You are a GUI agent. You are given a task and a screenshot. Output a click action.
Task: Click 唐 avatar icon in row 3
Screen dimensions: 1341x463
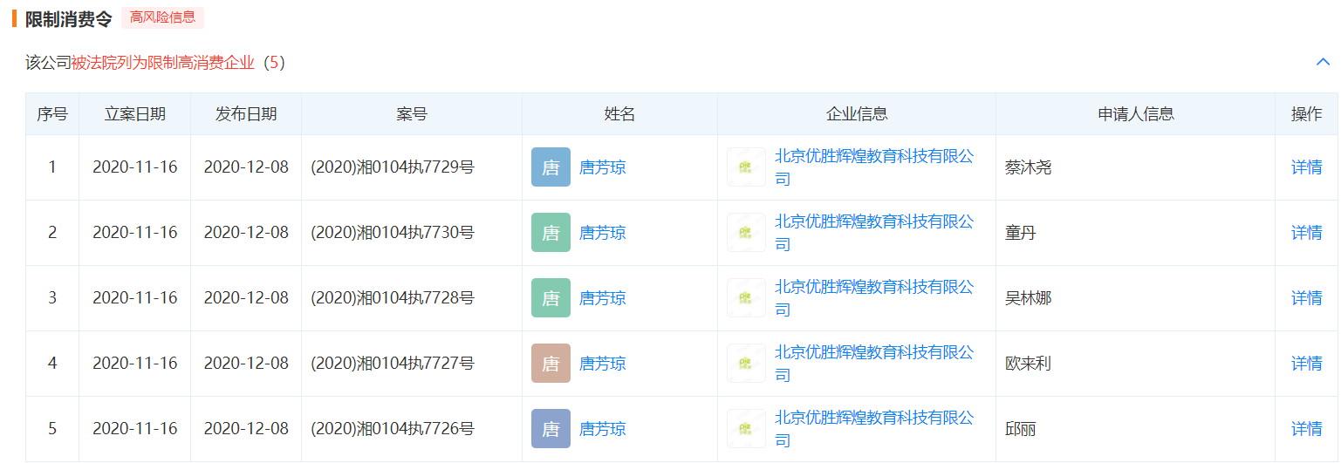coord(551,298)
